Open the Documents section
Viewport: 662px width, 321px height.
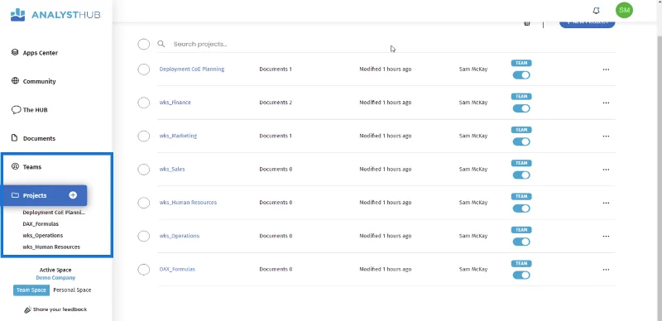39,138
